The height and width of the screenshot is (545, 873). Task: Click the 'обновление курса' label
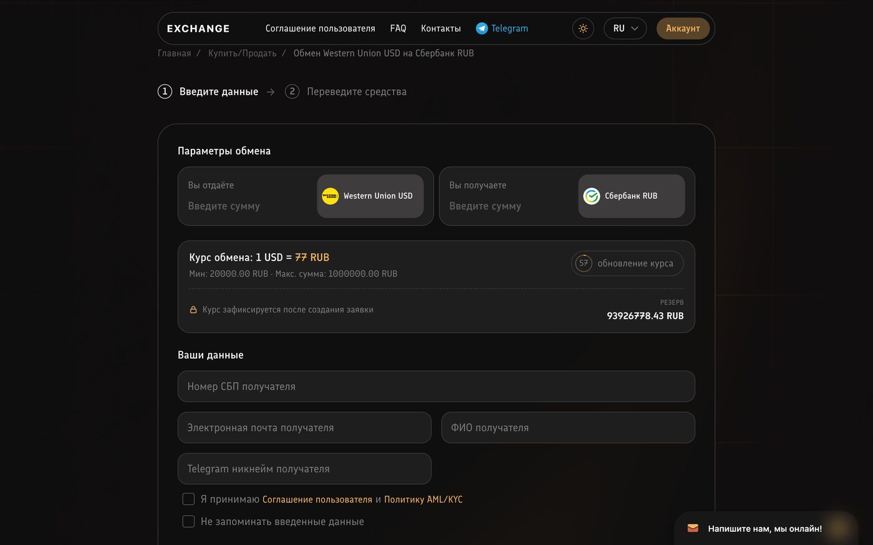click(635, 263)
